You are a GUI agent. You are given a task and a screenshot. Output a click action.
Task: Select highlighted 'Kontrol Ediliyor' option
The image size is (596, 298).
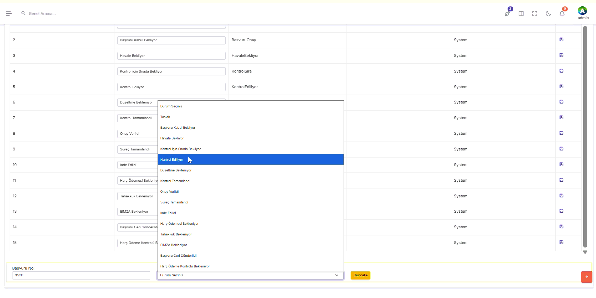click(x=251, y=160)
